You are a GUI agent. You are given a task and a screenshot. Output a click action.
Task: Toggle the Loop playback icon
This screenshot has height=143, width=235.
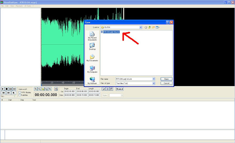click(14, 89)
